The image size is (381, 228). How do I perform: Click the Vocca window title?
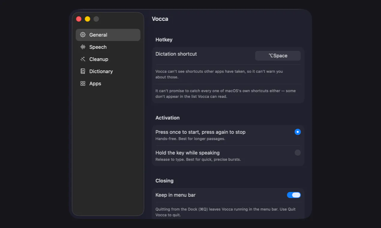160,19
